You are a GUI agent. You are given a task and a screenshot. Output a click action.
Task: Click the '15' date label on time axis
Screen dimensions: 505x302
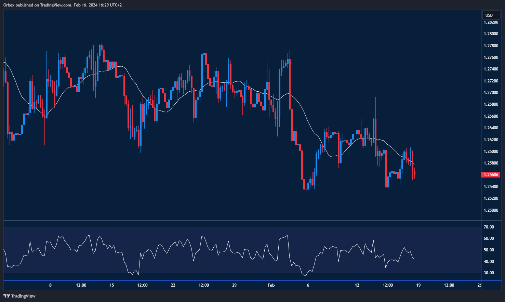111,285
